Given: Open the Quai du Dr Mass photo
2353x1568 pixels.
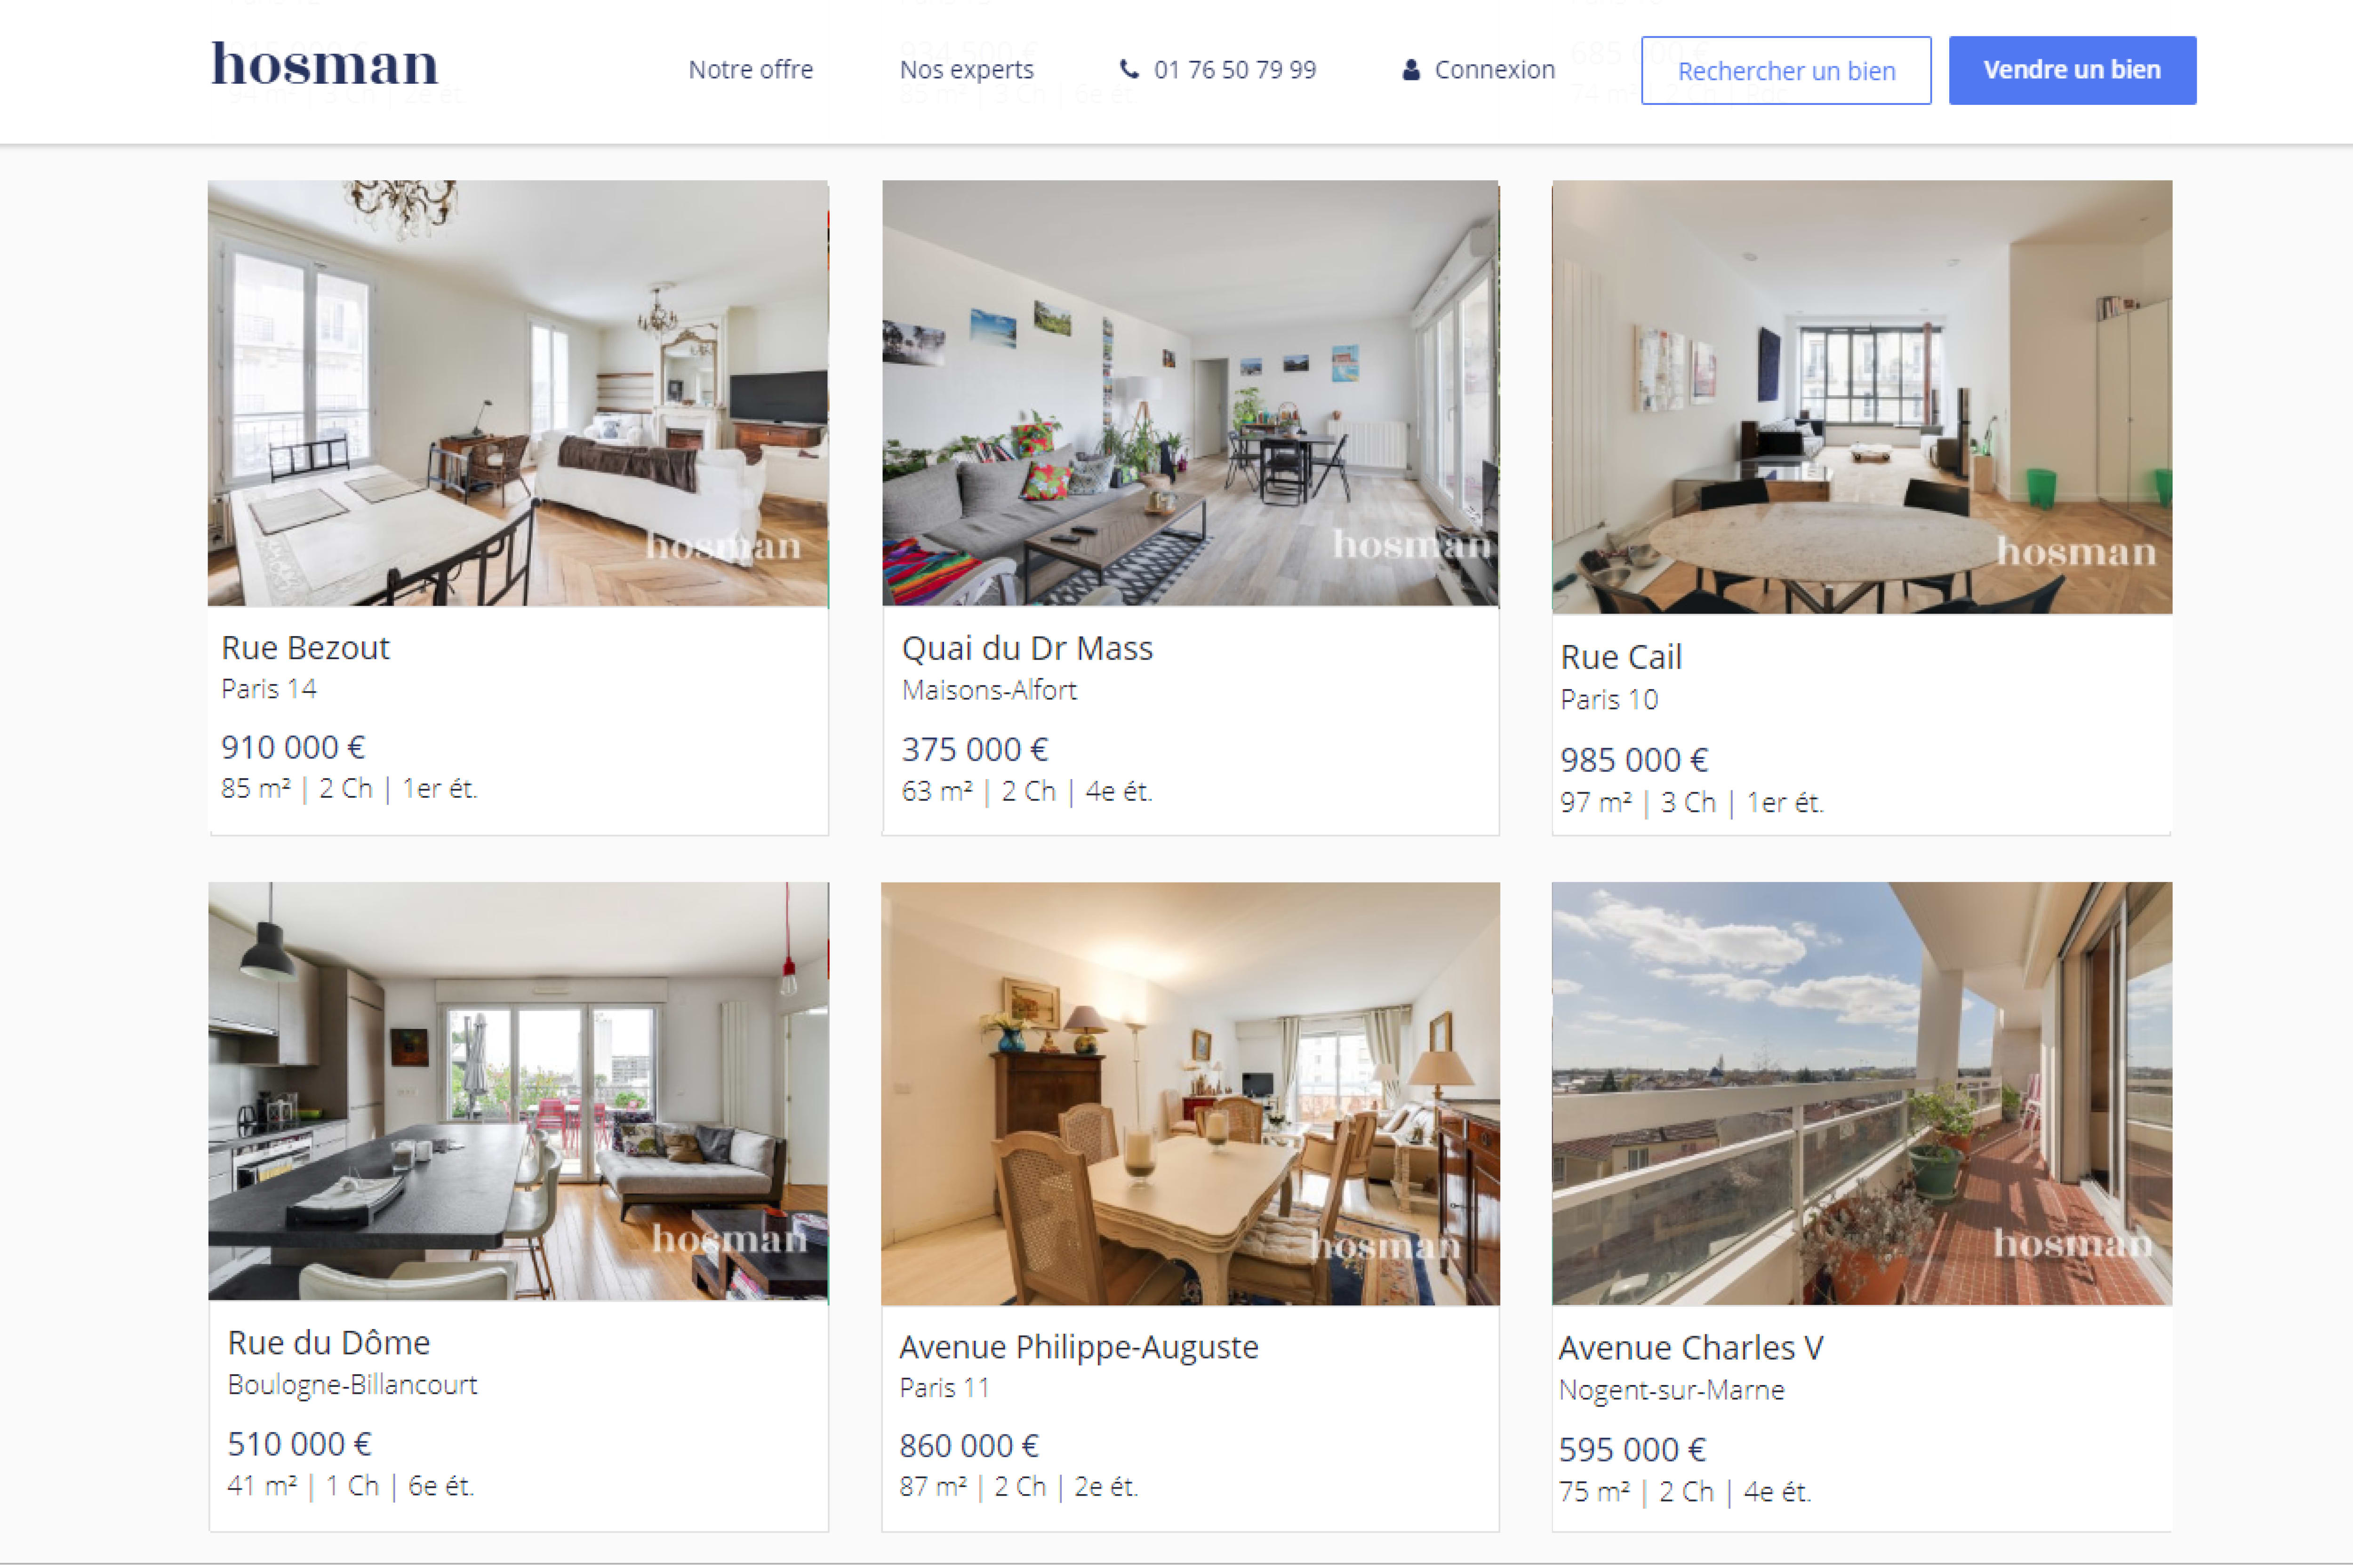Looking at the screenshot, I should (1191, 393).
